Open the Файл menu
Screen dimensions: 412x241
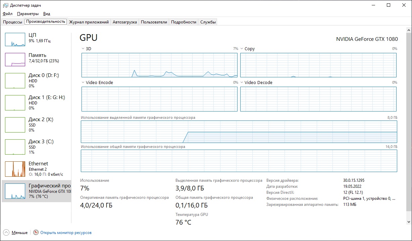coord(7,14)
